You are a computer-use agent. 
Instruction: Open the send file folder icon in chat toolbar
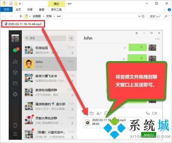click(92, 113)
